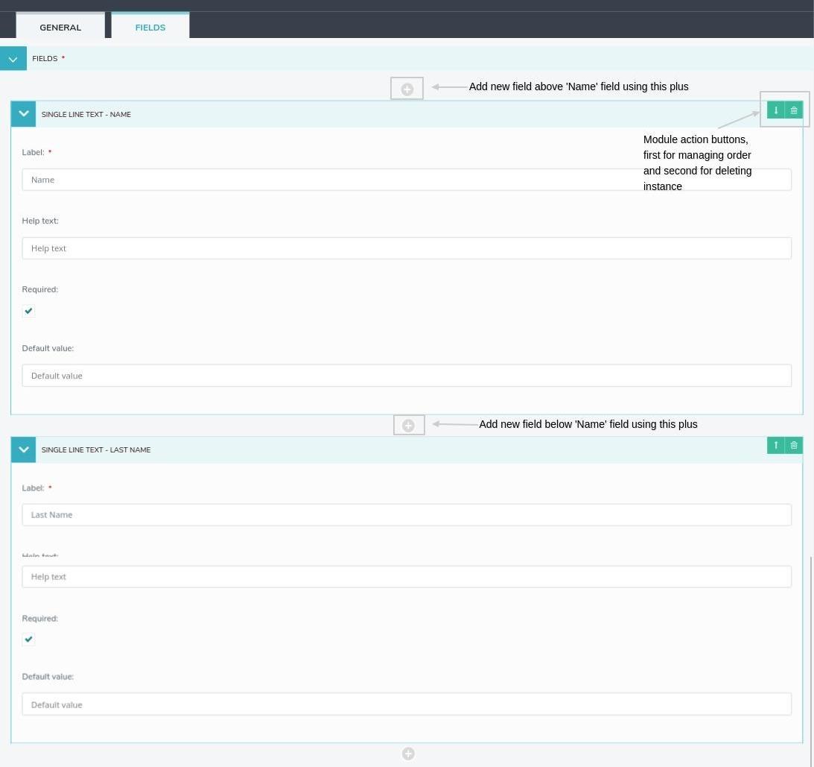Click the Last Name Label input
This screenshot has width=814, height=767.
point(407,515)
